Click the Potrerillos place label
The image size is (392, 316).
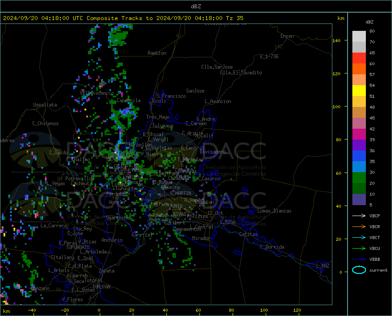click(80, 179)
